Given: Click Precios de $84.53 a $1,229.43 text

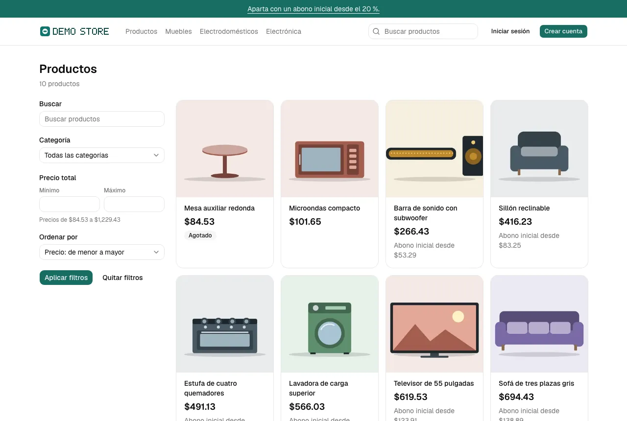Looking at the screenshot, I should pyautogui.click(x=80, y=220).
